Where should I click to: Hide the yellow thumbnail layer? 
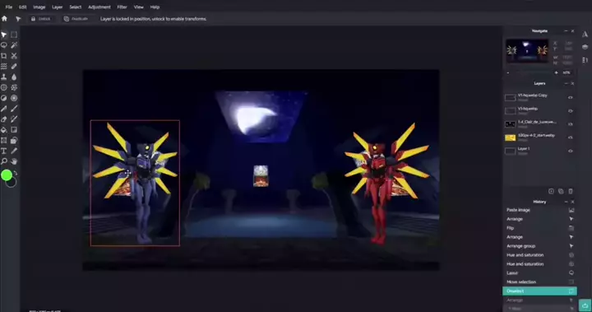point(571,137)
